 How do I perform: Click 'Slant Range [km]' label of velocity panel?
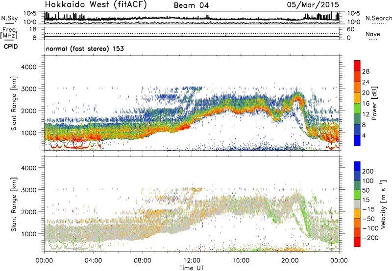14,204
